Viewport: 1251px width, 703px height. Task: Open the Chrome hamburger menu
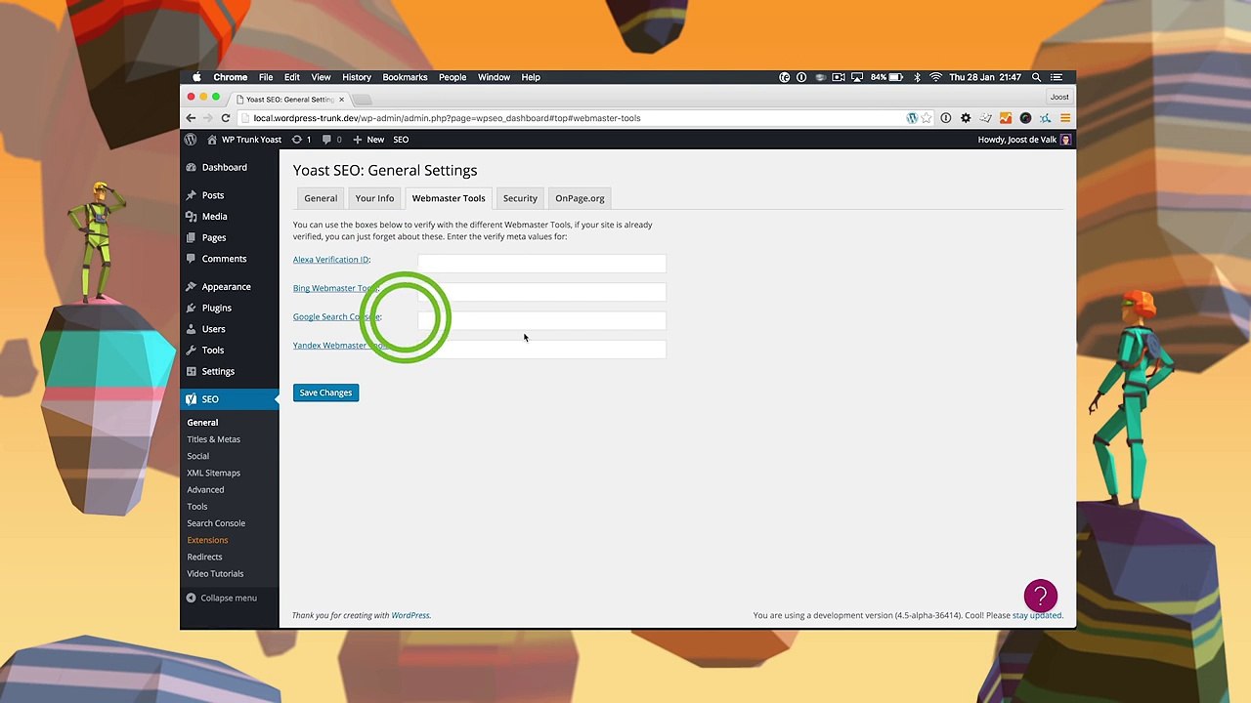[x=1065, y=118]
